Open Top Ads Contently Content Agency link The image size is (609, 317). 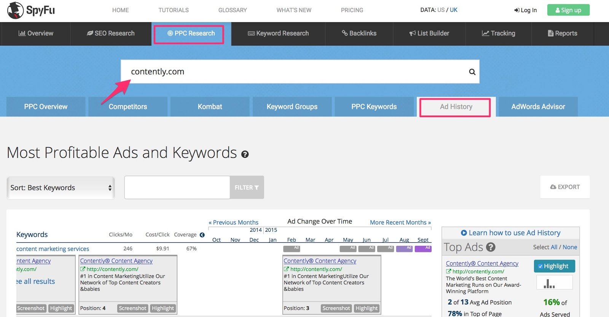tap(482, 263)
